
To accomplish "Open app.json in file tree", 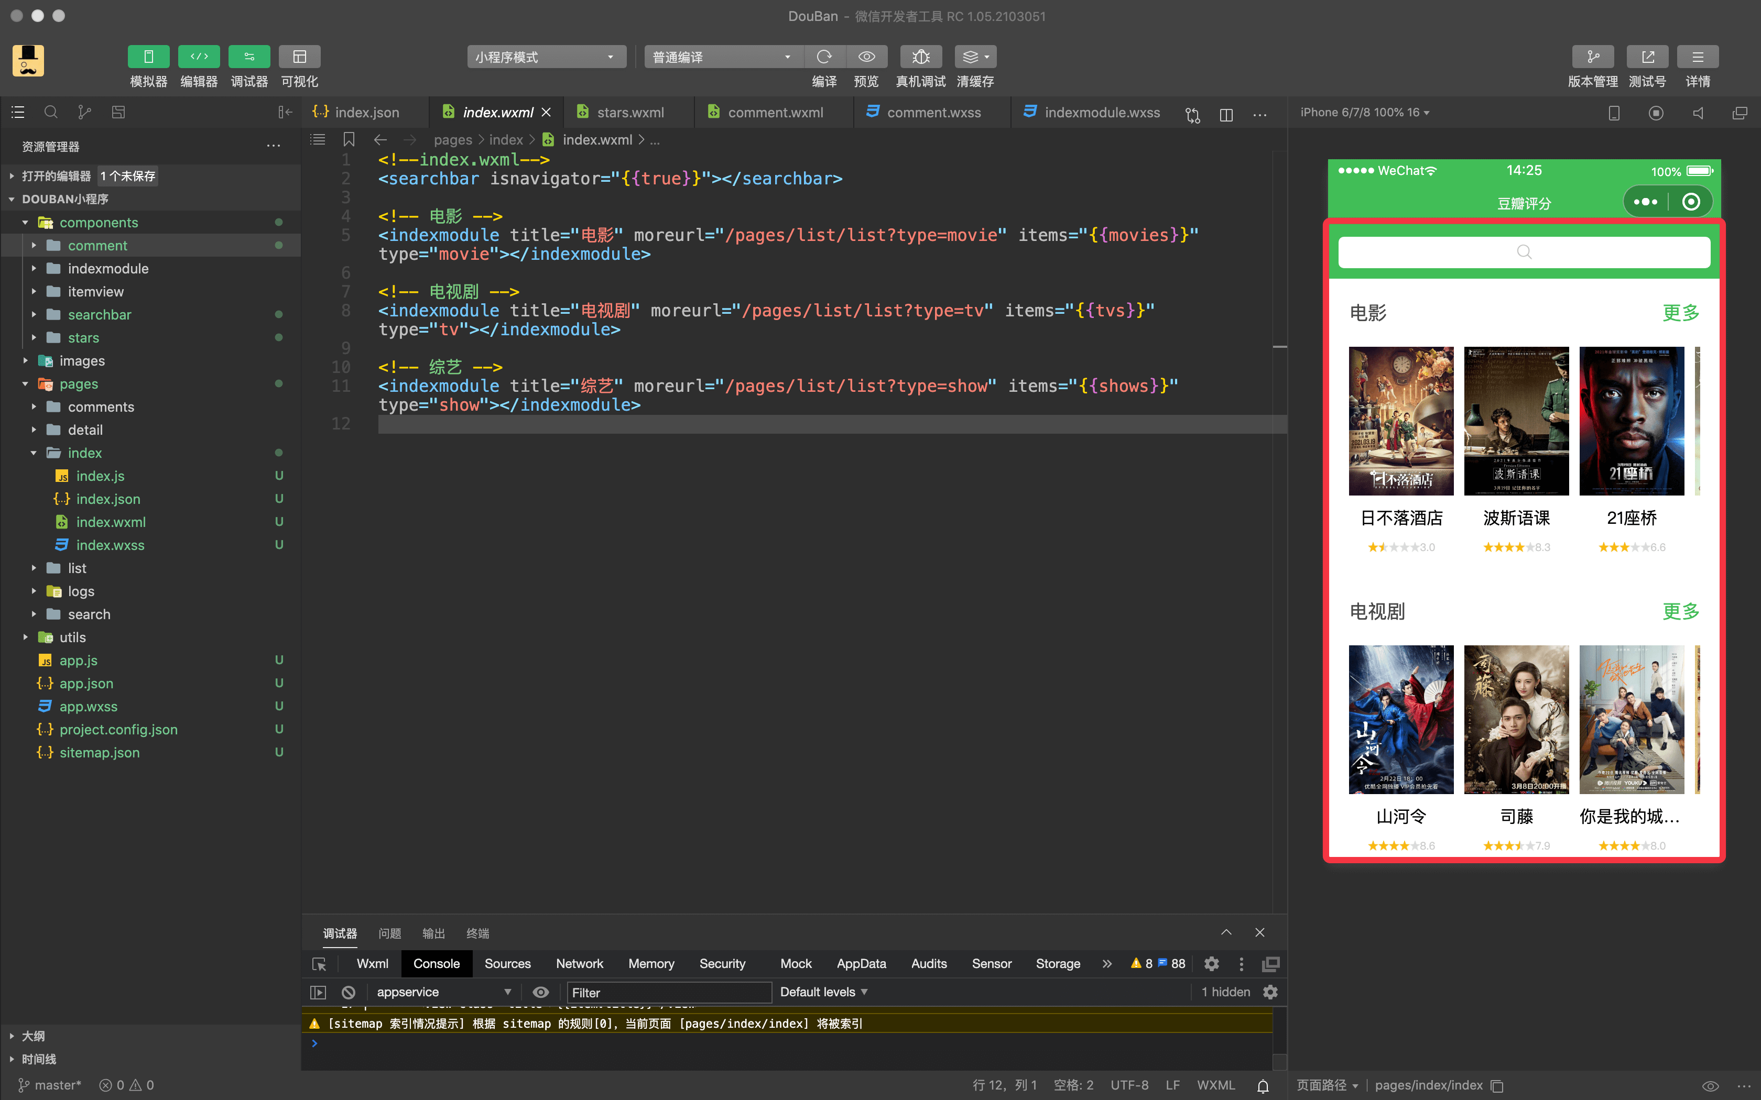I will click(86, 683).
